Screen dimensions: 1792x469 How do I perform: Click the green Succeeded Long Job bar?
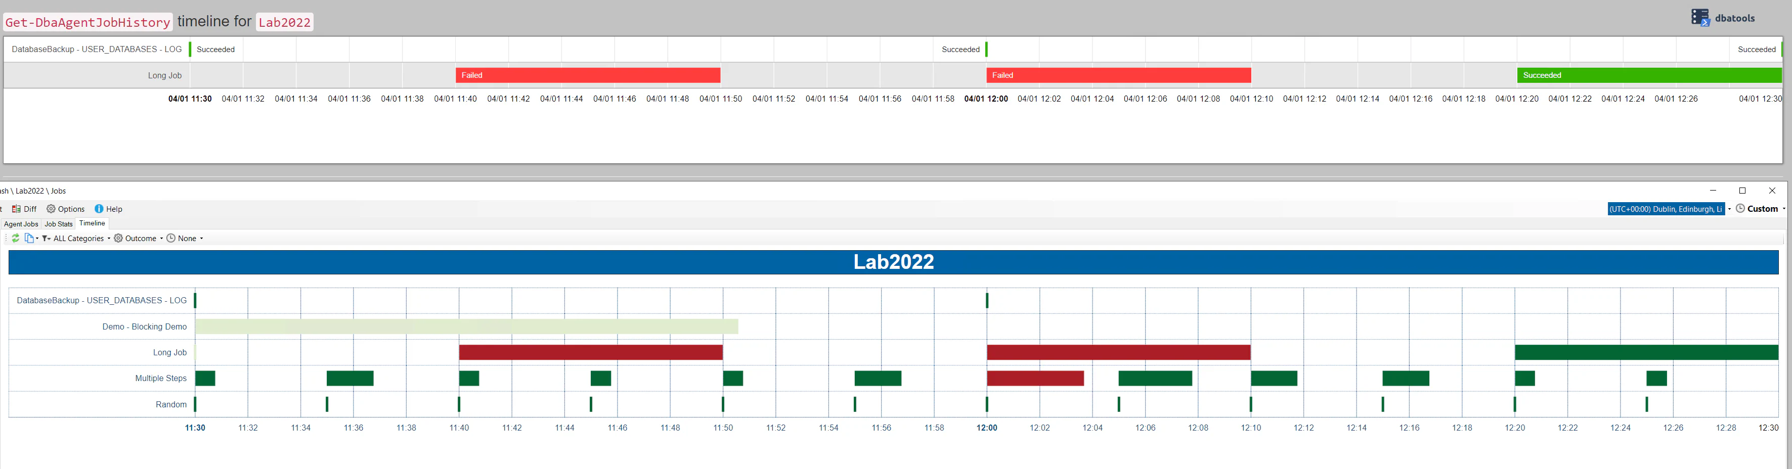coord(1649,75)
